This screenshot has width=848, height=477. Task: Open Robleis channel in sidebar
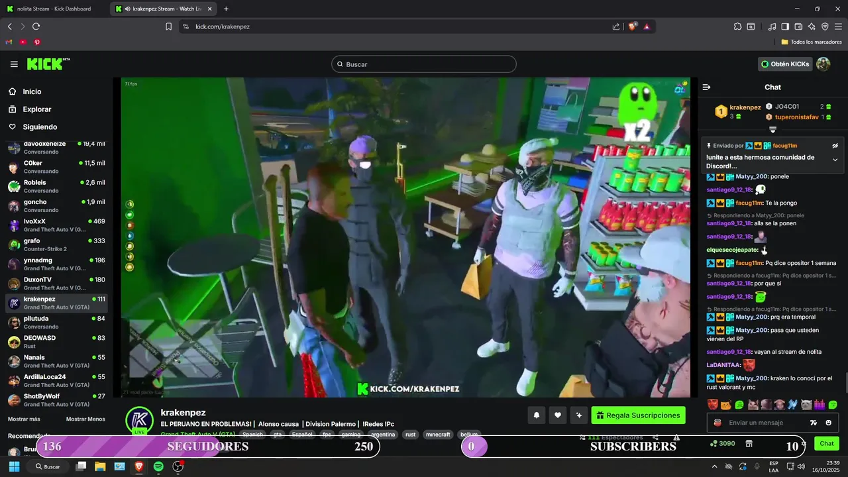click(x=56, y=186)
